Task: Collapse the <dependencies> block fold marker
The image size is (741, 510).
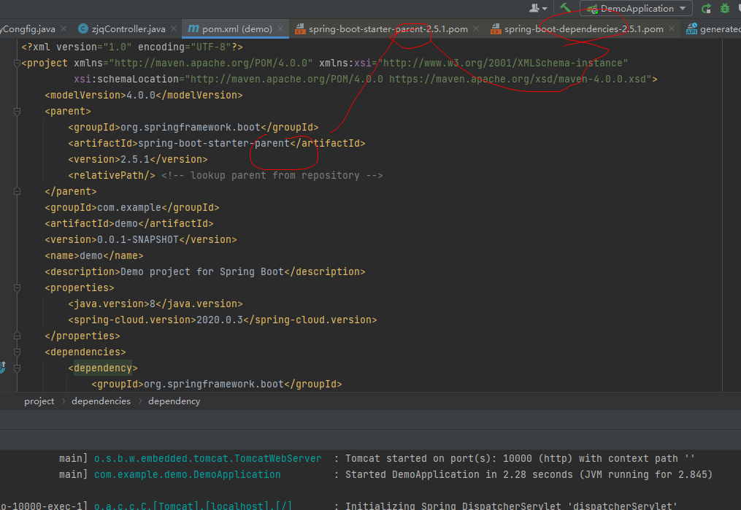Action: click(x=17, y=352)
